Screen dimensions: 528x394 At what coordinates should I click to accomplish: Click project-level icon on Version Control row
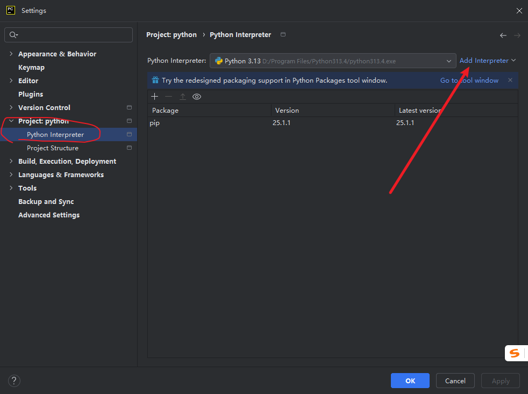[x=129, y=107]
